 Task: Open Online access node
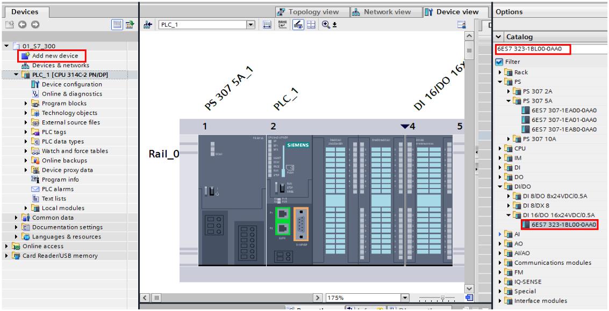(42, 246)
